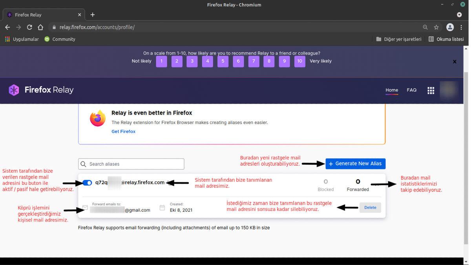This screenshot has width=471, height=265.
Task: Delete the relay alias
Action: coord(370,207)
